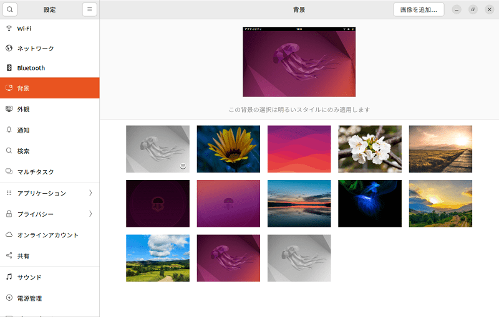Click the マルチタスク windows icon
Image resolution: width=499 pixels, height=317 pixels.
click(x=9, y=171)
